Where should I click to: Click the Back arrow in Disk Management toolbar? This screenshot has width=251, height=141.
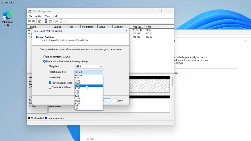point(29,21)
